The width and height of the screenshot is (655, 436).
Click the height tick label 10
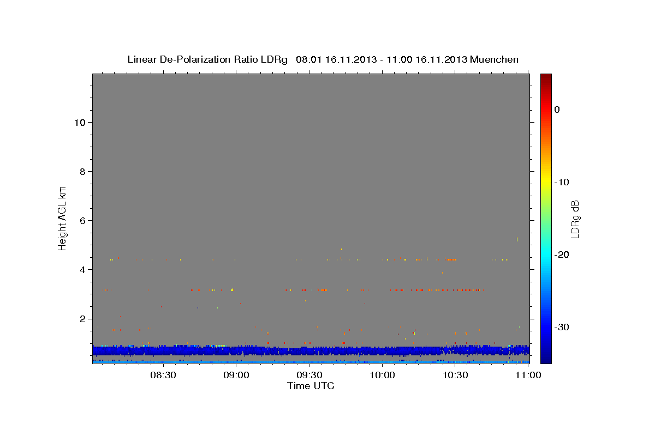click(x=81, y=123)
